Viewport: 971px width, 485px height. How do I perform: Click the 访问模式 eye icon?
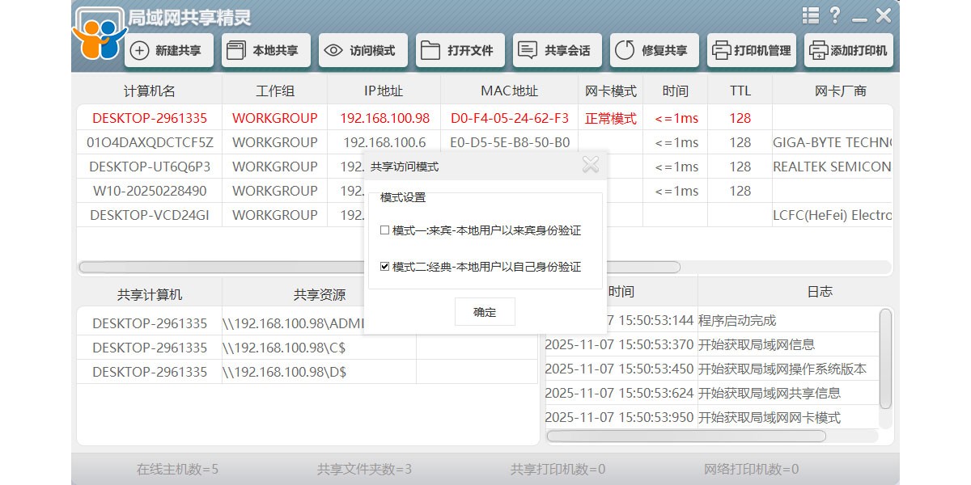pos(333,50)
